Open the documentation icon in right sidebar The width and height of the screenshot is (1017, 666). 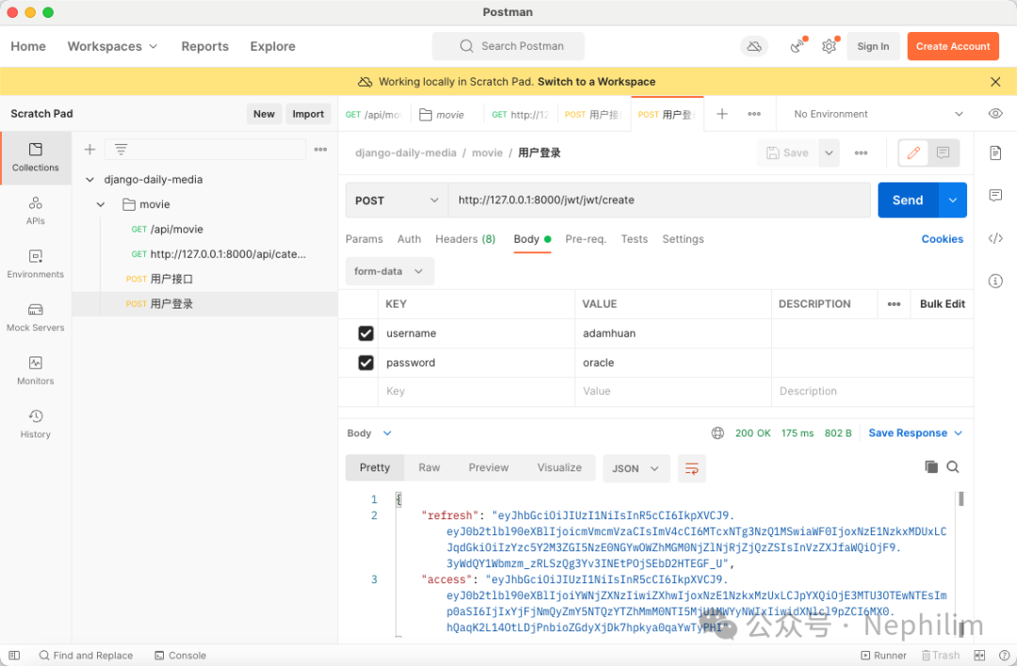(x=995, y=153)
